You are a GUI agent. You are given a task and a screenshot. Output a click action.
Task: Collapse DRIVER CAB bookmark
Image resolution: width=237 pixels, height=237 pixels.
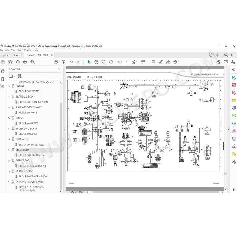(9, 160)
